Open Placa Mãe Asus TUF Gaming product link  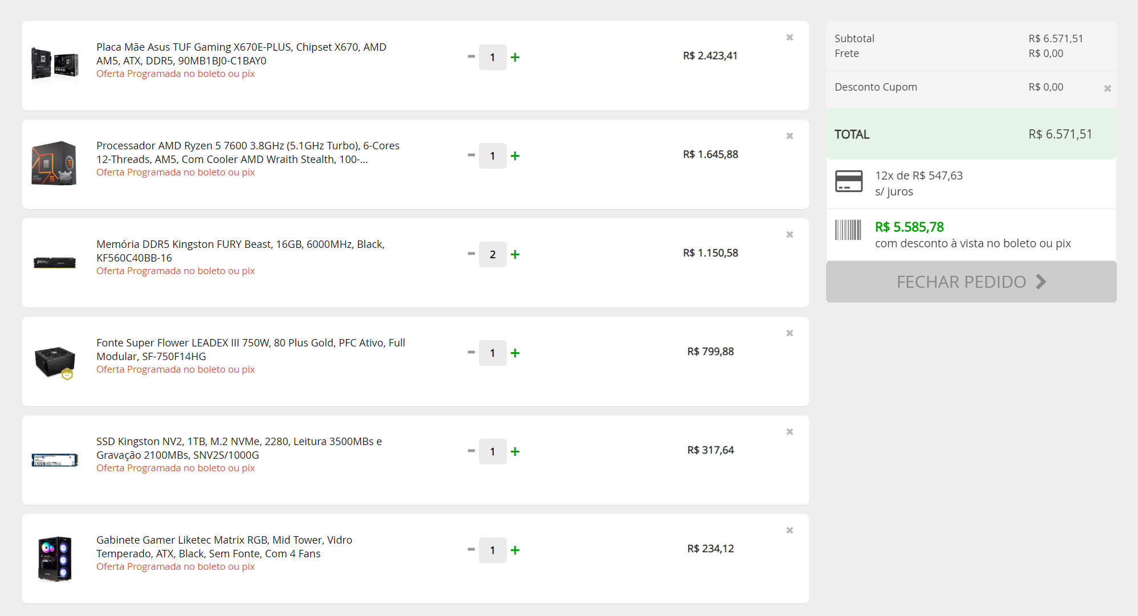241,54
